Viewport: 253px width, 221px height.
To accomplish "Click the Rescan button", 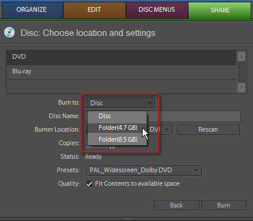I will pyautogui.click(x=208, y=129).
